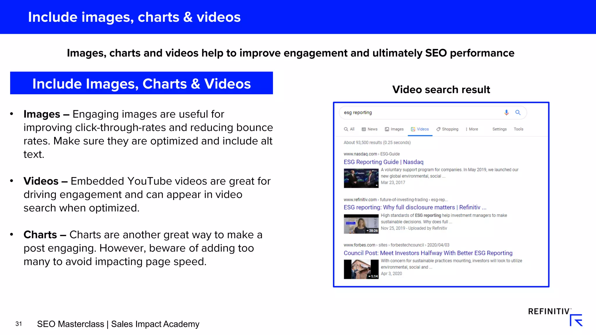
Task: Click the snippet 'High standards of ESG reporting'
Action: [444, 218]
